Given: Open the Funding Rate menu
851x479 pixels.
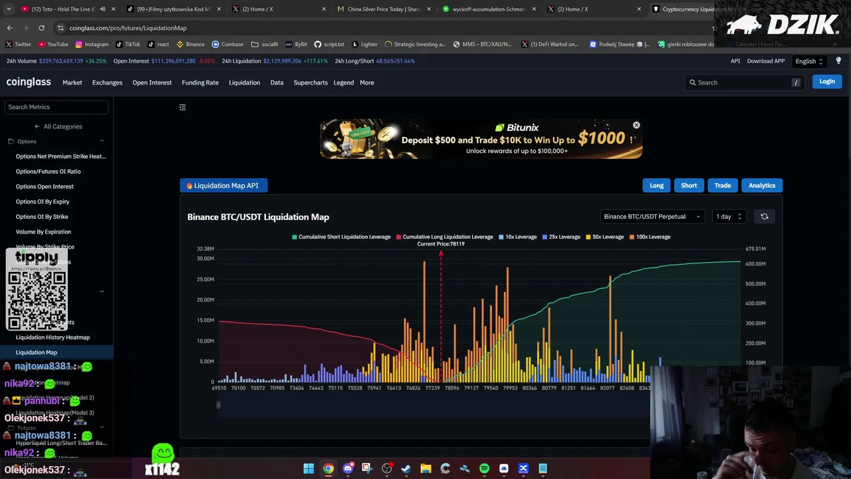Looking at the screenshot, I should pos(200,82).
